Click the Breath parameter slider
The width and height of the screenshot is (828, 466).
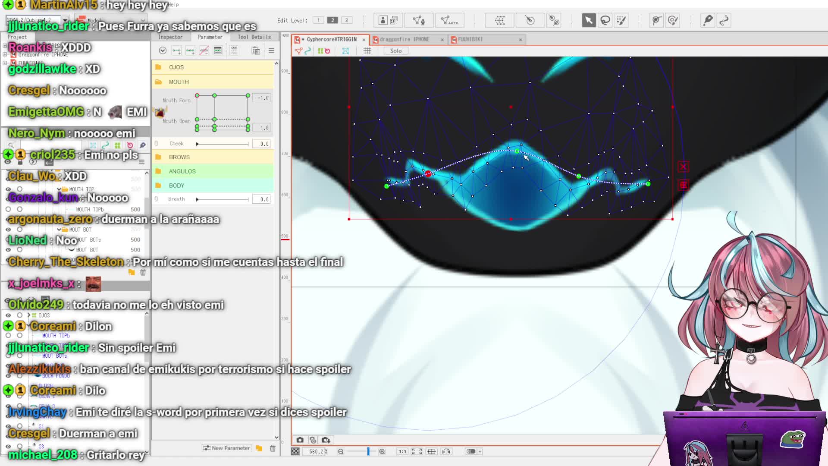tap(223, 199)
